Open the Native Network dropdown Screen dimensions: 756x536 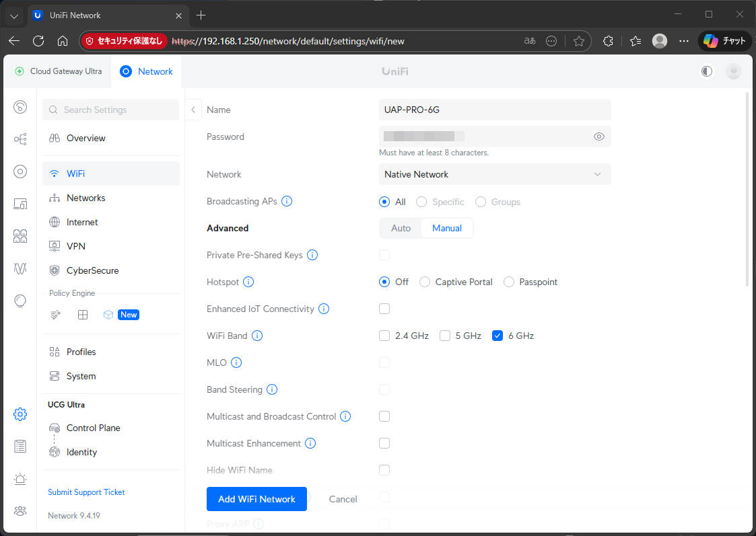coord(495,174)
